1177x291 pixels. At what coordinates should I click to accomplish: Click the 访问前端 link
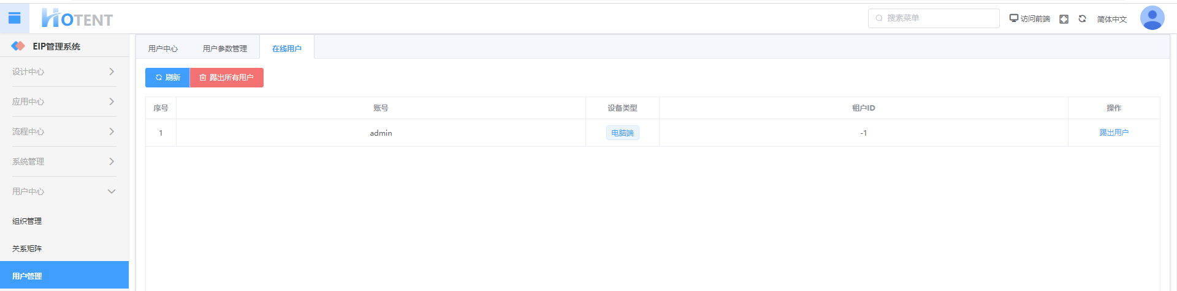tap(1035, 19)
